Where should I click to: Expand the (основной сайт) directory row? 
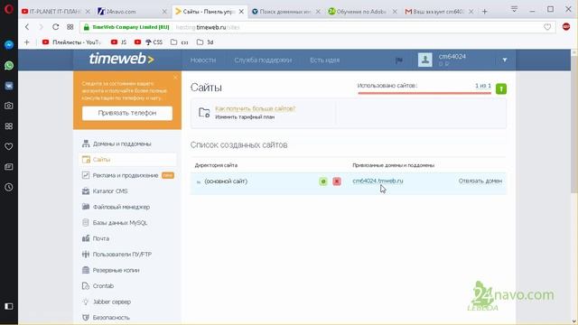pyautogui.click(x=199, y=181)
